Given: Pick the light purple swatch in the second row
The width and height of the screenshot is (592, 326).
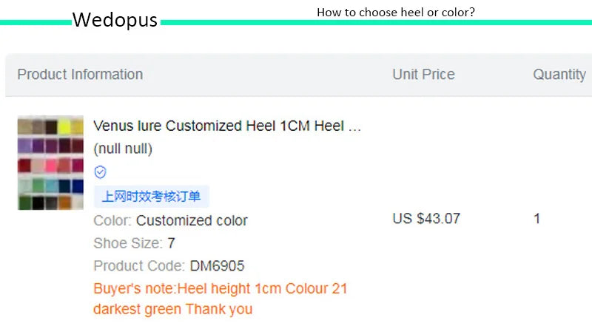Looking at the screenshot, I should [x=25, y=146].
